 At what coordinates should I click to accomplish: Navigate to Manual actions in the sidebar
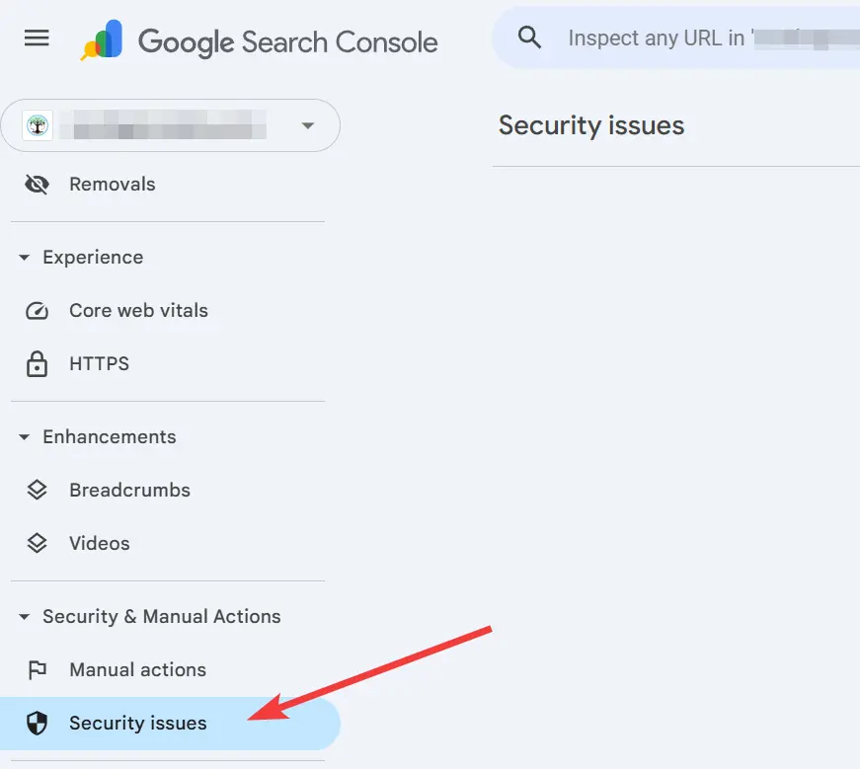(137, 669)
